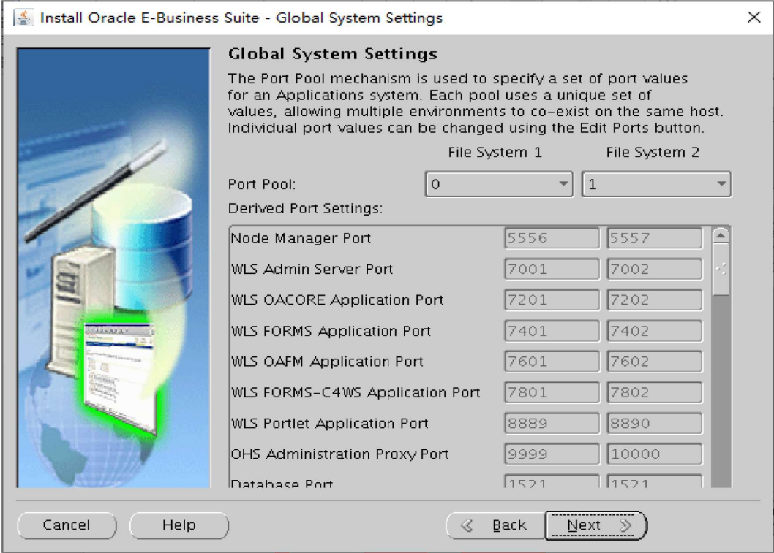Click the Cancel button

pos(67,525)
